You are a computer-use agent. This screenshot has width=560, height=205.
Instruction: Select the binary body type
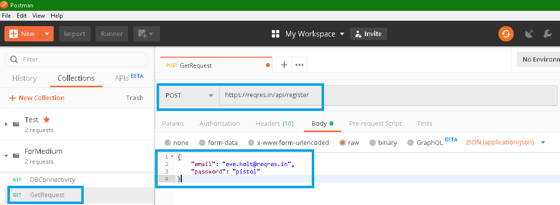[372, 142]
